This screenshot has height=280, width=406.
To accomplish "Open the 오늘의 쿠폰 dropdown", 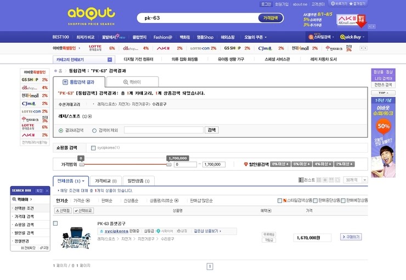I will tap(255, 37).
